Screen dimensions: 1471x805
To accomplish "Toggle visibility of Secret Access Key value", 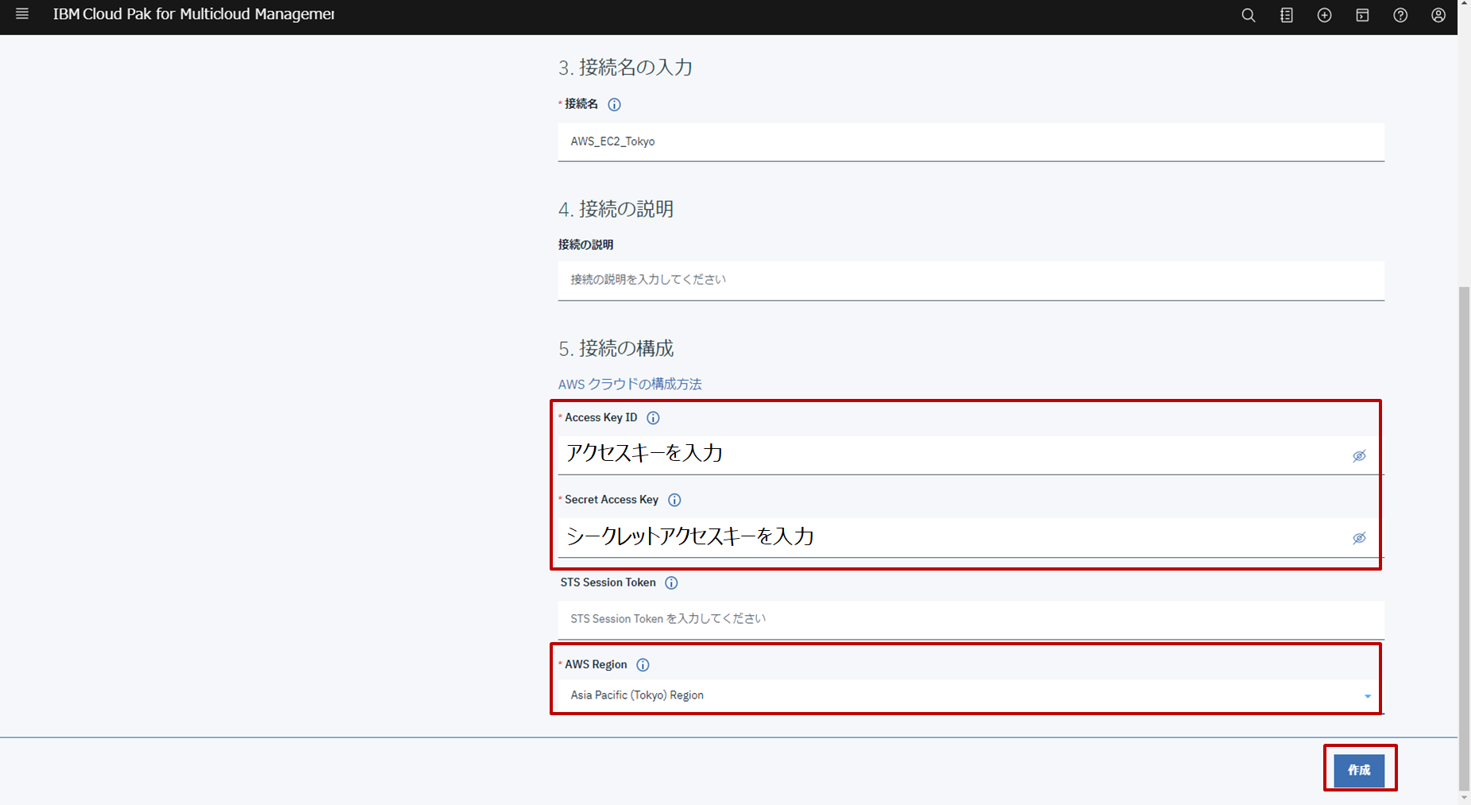I will [1359, 538].
